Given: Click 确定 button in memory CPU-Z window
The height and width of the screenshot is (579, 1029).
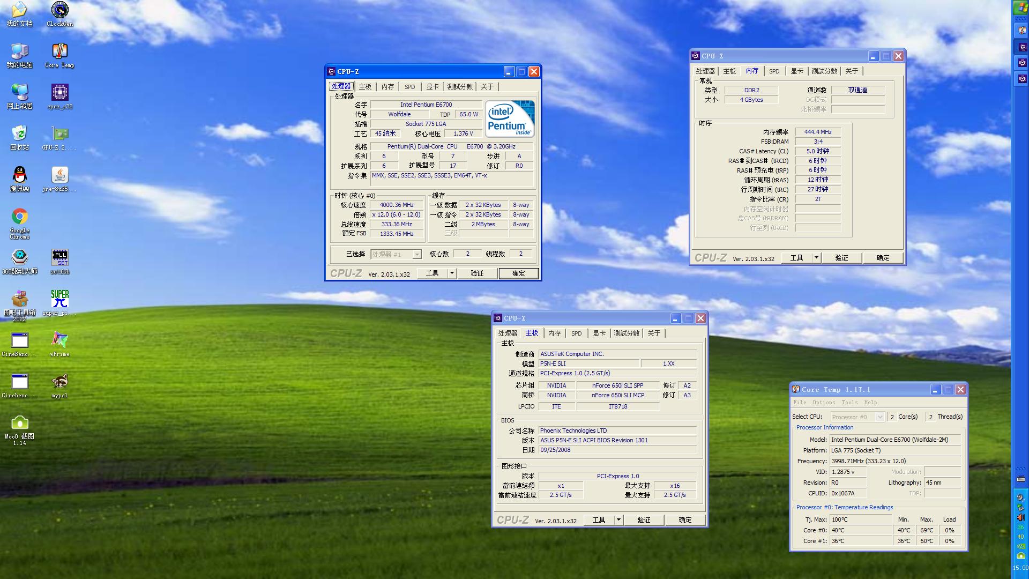Looking at the screenshot, I should point(883,258).
